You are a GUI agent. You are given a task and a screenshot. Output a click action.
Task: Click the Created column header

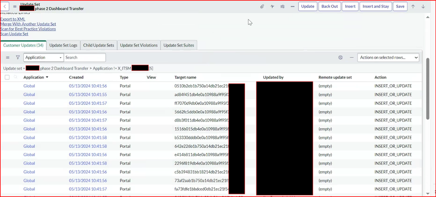tap(76, 77)
